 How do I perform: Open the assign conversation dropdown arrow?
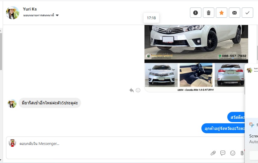click(57, 15)
